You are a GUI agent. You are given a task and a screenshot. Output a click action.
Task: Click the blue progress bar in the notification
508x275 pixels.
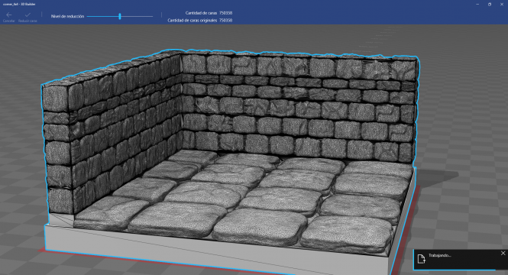pos(455,270)
